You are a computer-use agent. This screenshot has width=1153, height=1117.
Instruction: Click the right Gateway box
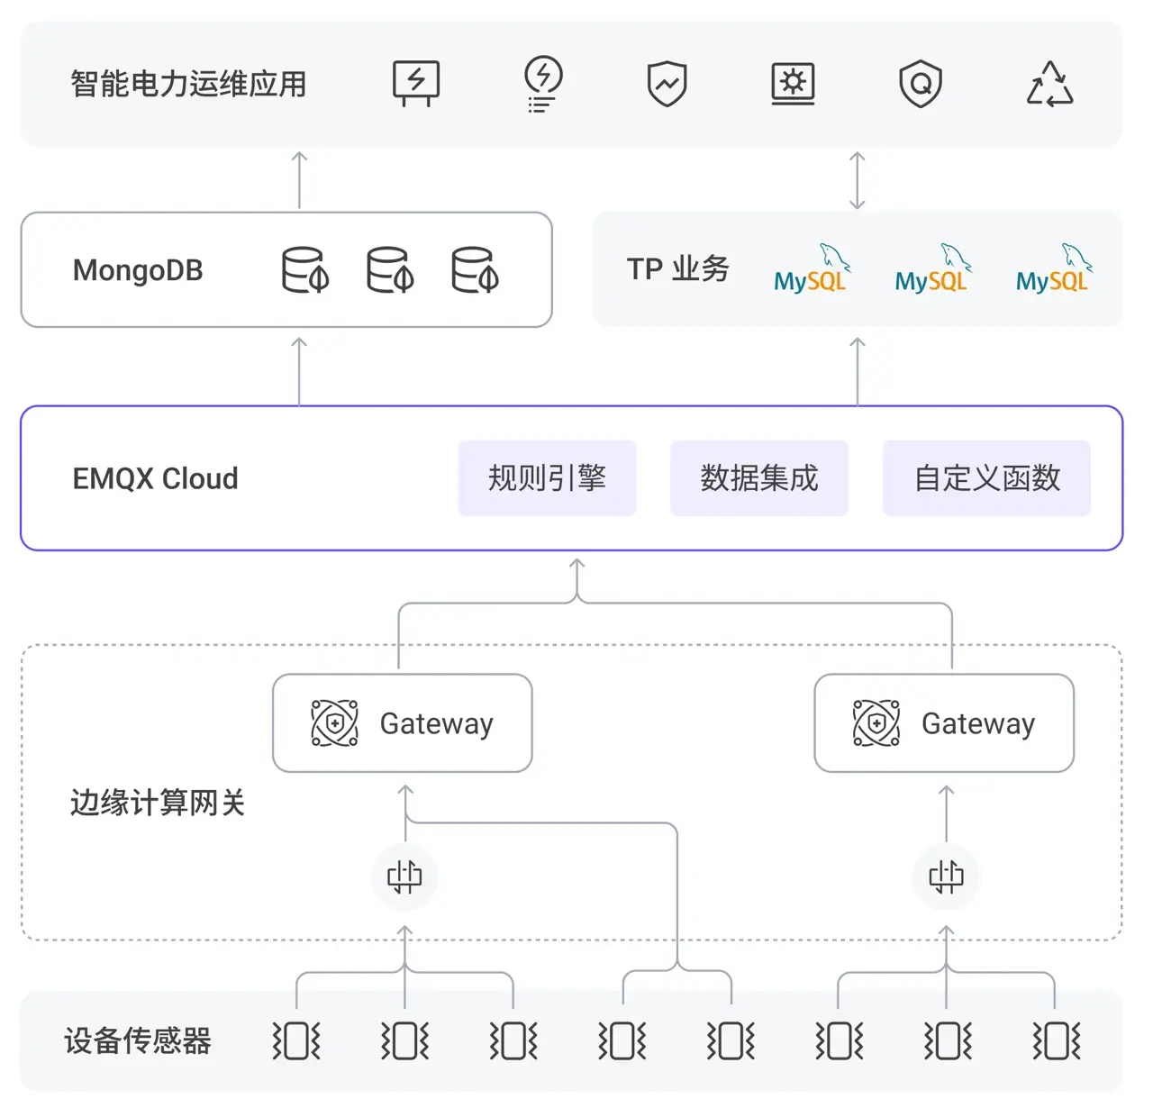tap(944, 723)
